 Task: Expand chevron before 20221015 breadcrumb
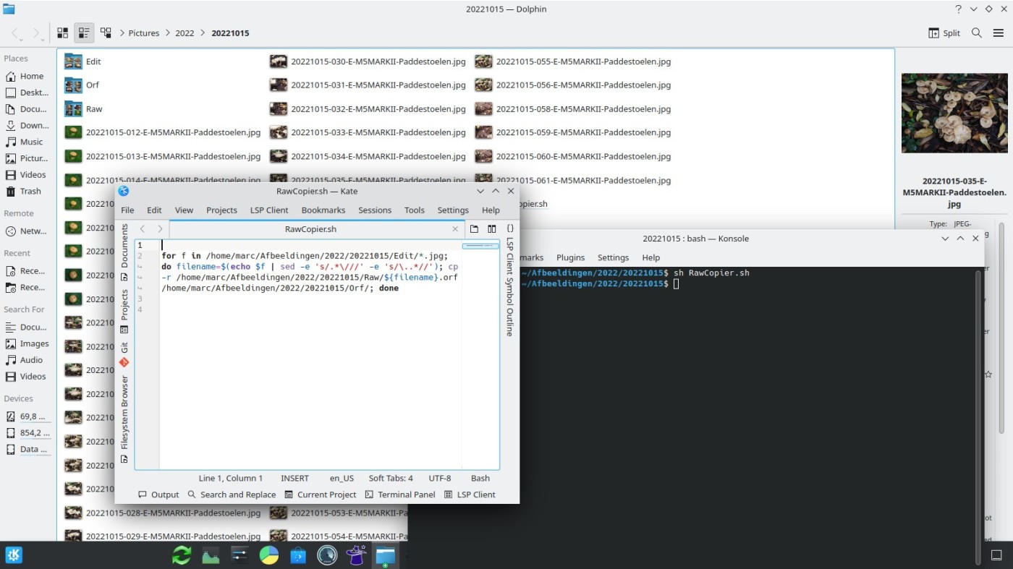[203, 33]
